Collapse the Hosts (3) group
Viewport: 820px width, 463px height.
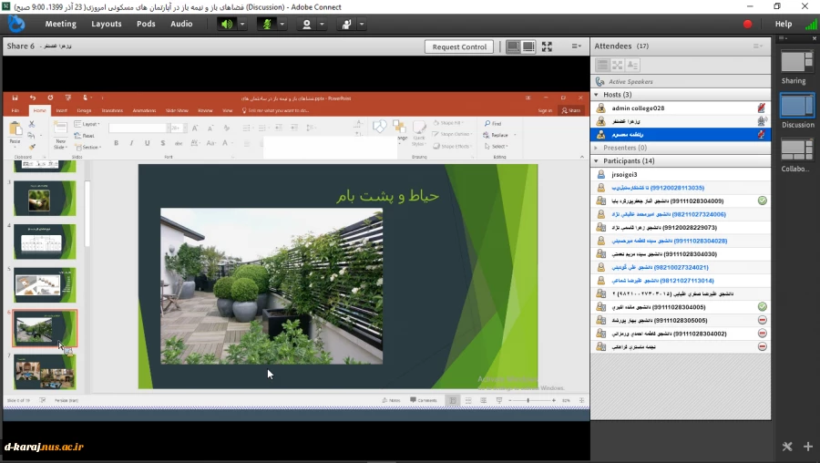pos(596,95)
